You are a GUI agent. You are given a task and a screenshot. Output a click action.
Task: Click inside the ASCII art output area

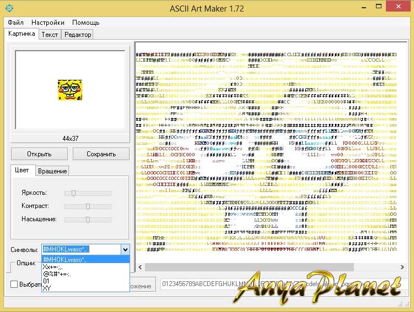[271, 152]
